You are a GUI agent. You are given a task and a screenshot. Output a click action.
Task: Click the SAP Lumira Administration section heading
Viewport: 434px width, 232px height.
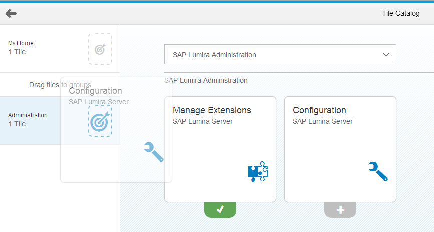(x=206, y=80)
